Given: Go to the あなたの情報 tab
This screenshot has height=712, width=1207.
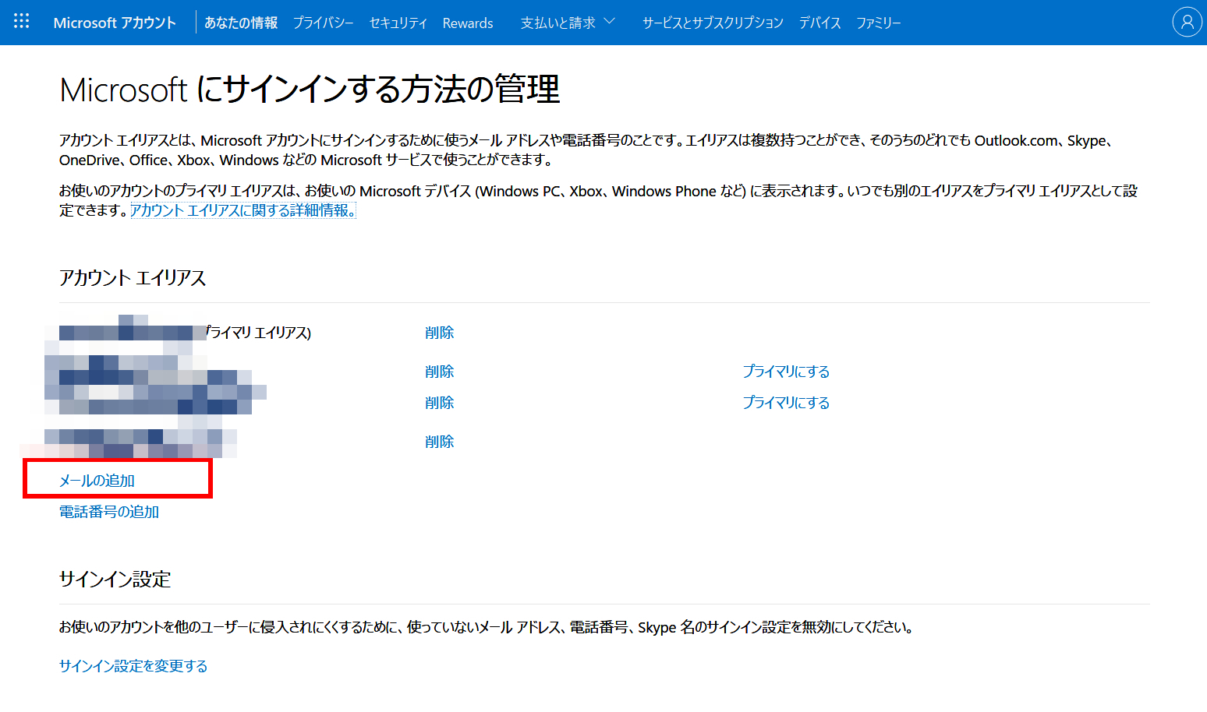Looking at the screenshot, I should pos(241,23).
